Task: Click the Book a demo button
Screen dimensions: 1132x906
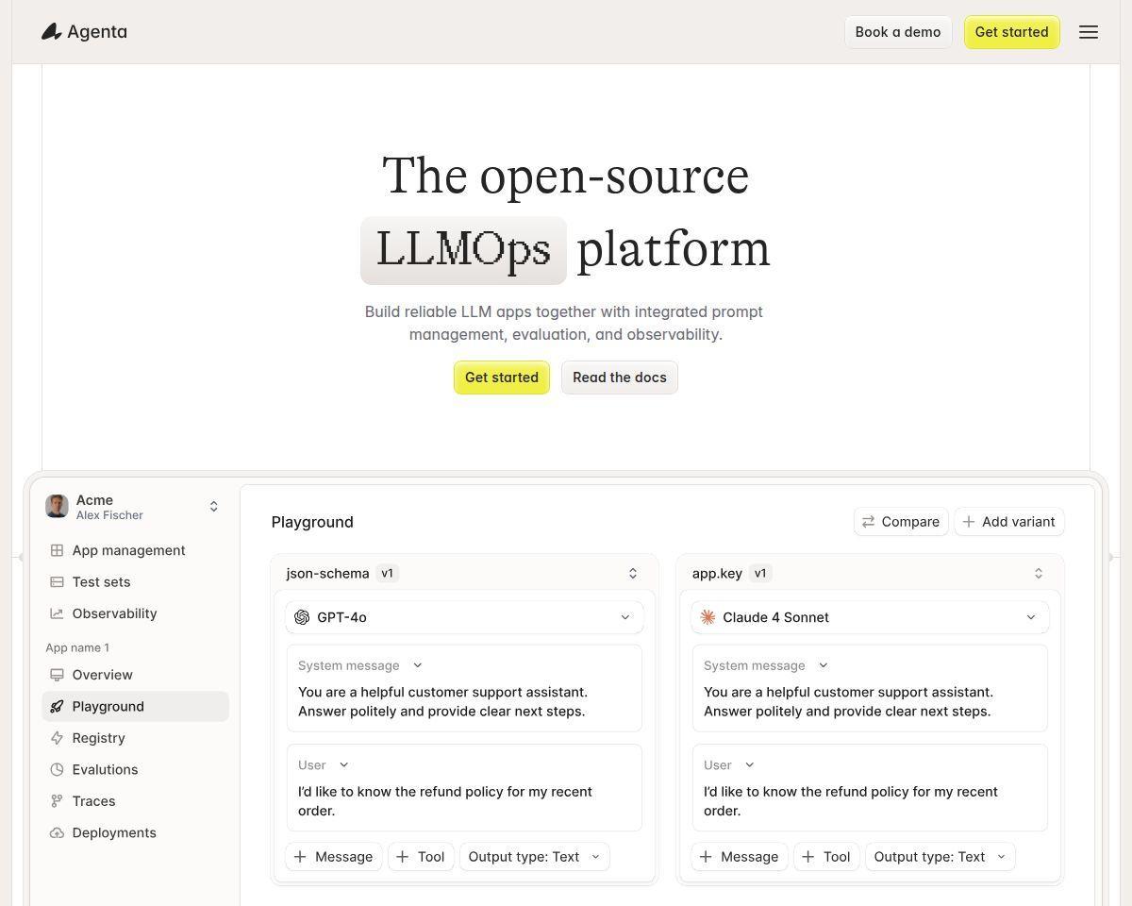Action: pyautogui.click(x=898, y=32)
